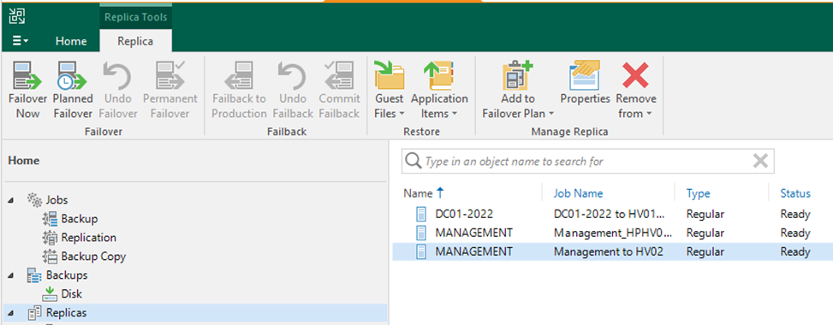Open replica Properties
This screenshot has width=833, height=325.
(x=585, y=75)
